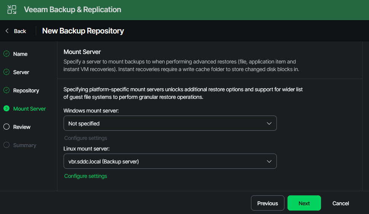Click the Previous button

click(267, 203)
